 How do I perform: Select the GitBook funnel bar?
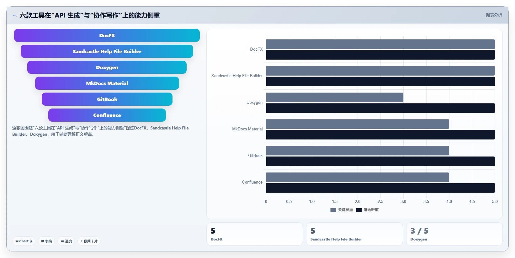[107, 99]
